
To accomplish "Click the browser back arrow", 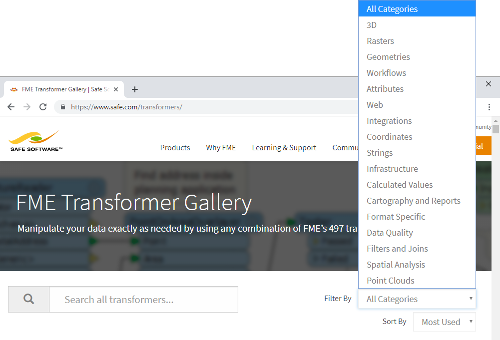I will pyautogui.click(x=11, y=107).
